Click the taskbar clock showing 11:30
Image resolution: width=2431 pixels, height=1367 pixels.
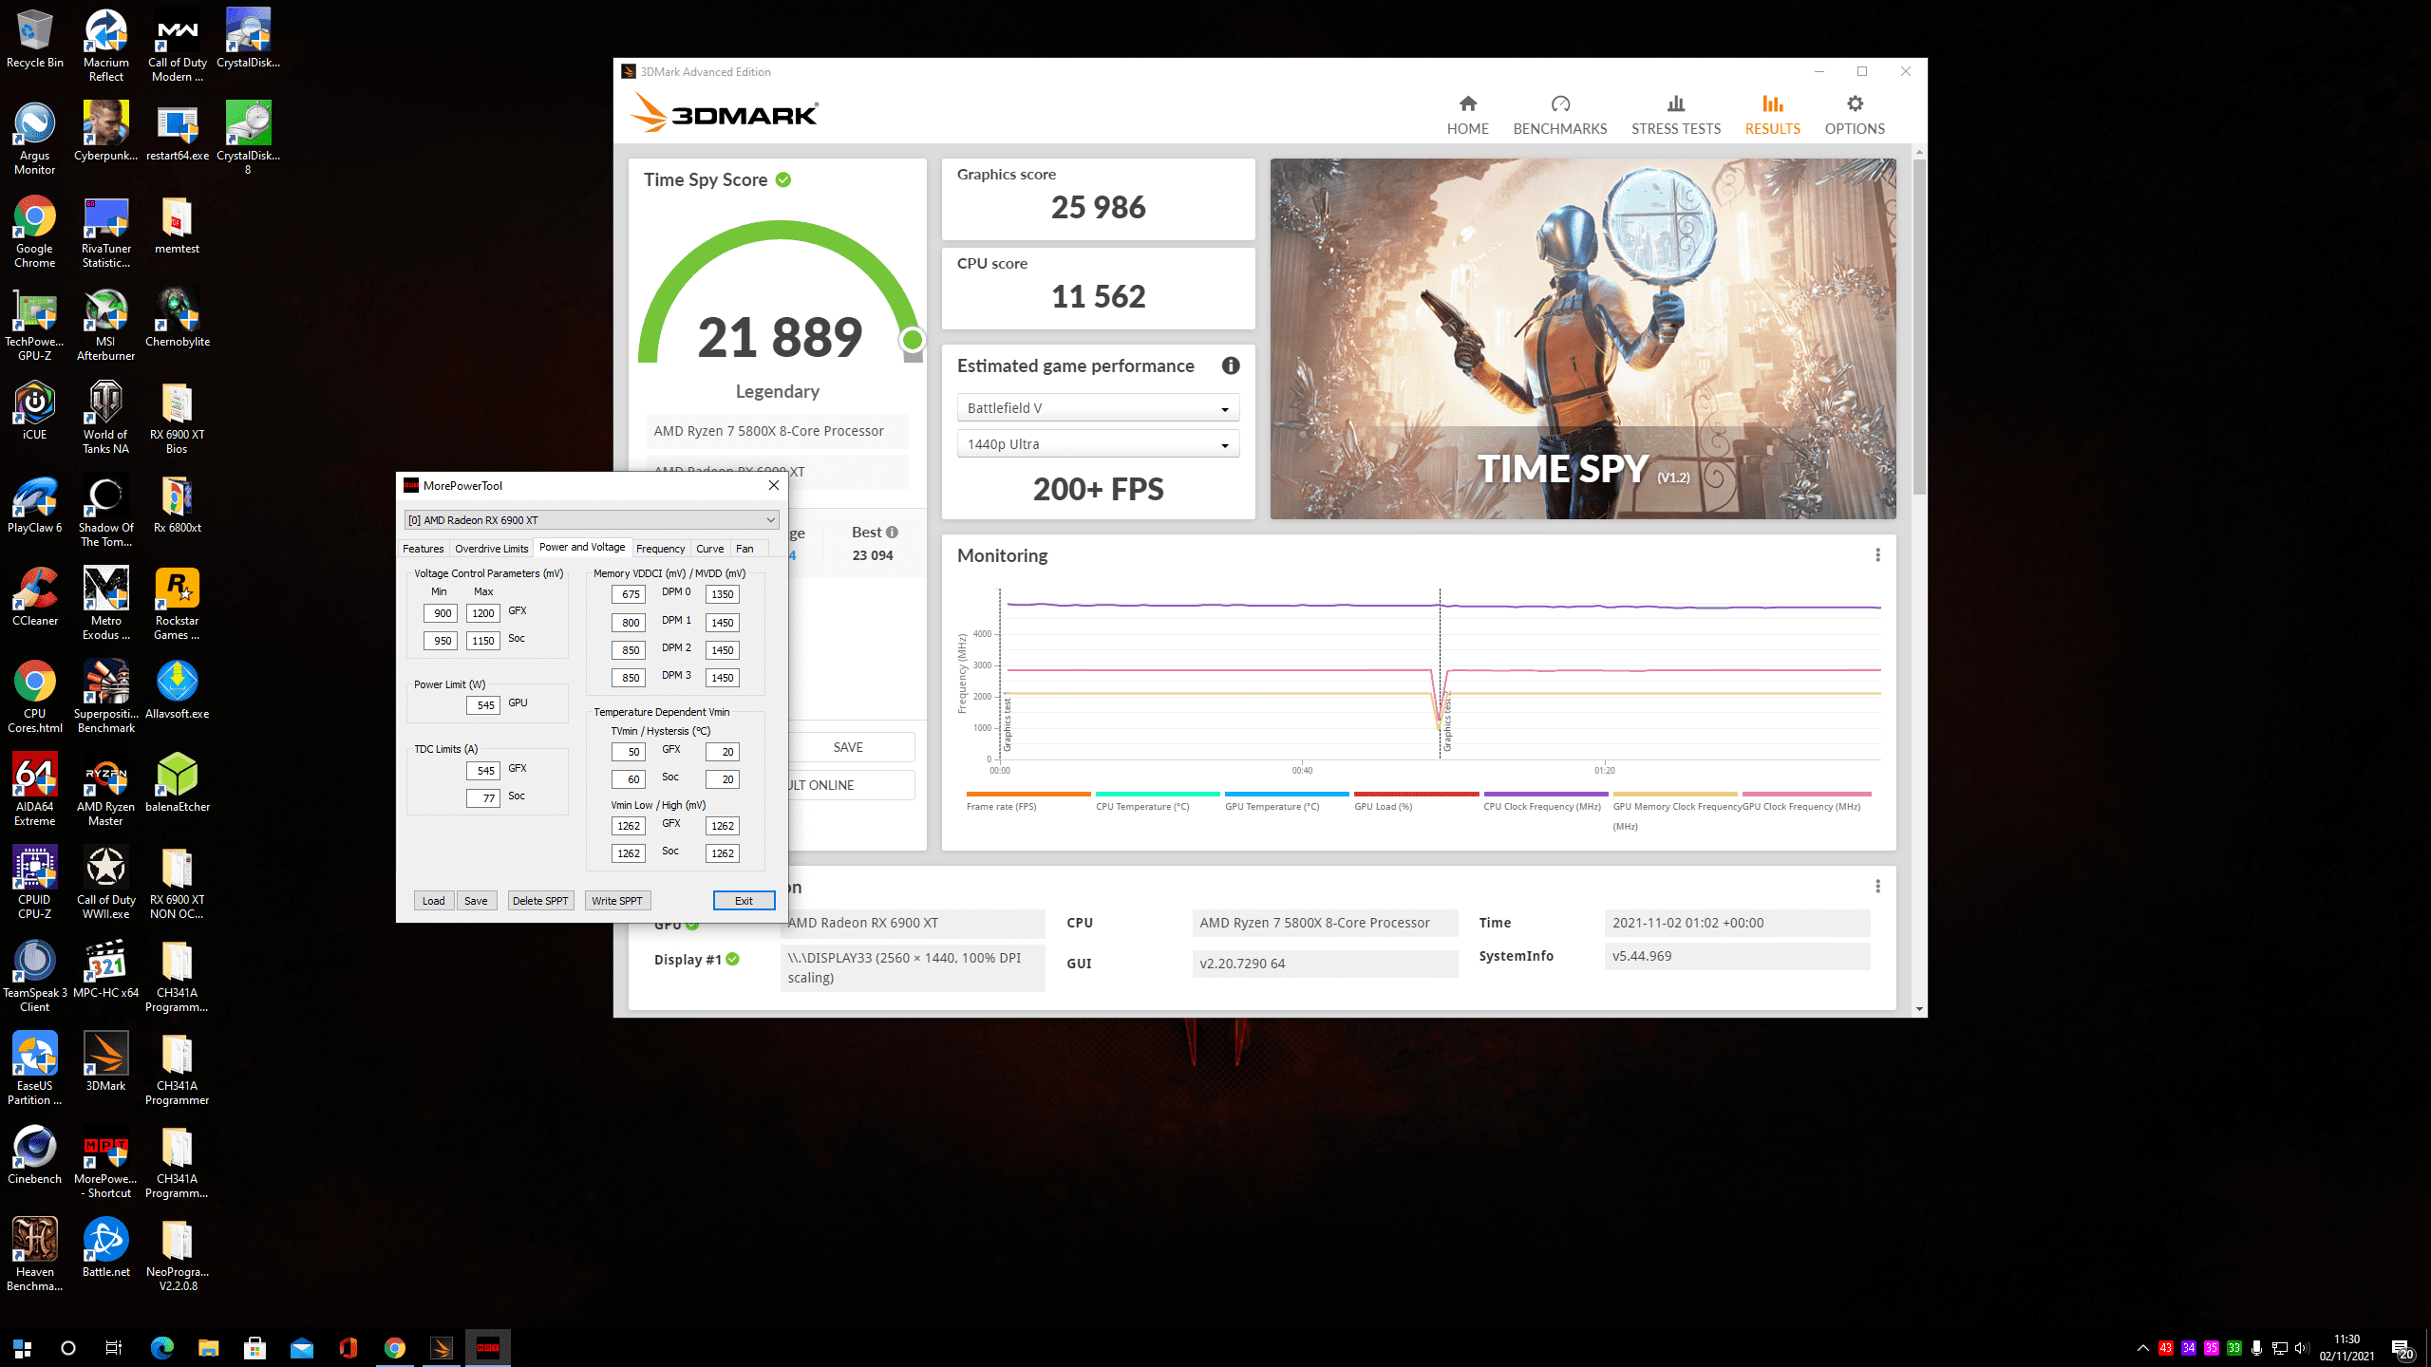[2346, 1348]
